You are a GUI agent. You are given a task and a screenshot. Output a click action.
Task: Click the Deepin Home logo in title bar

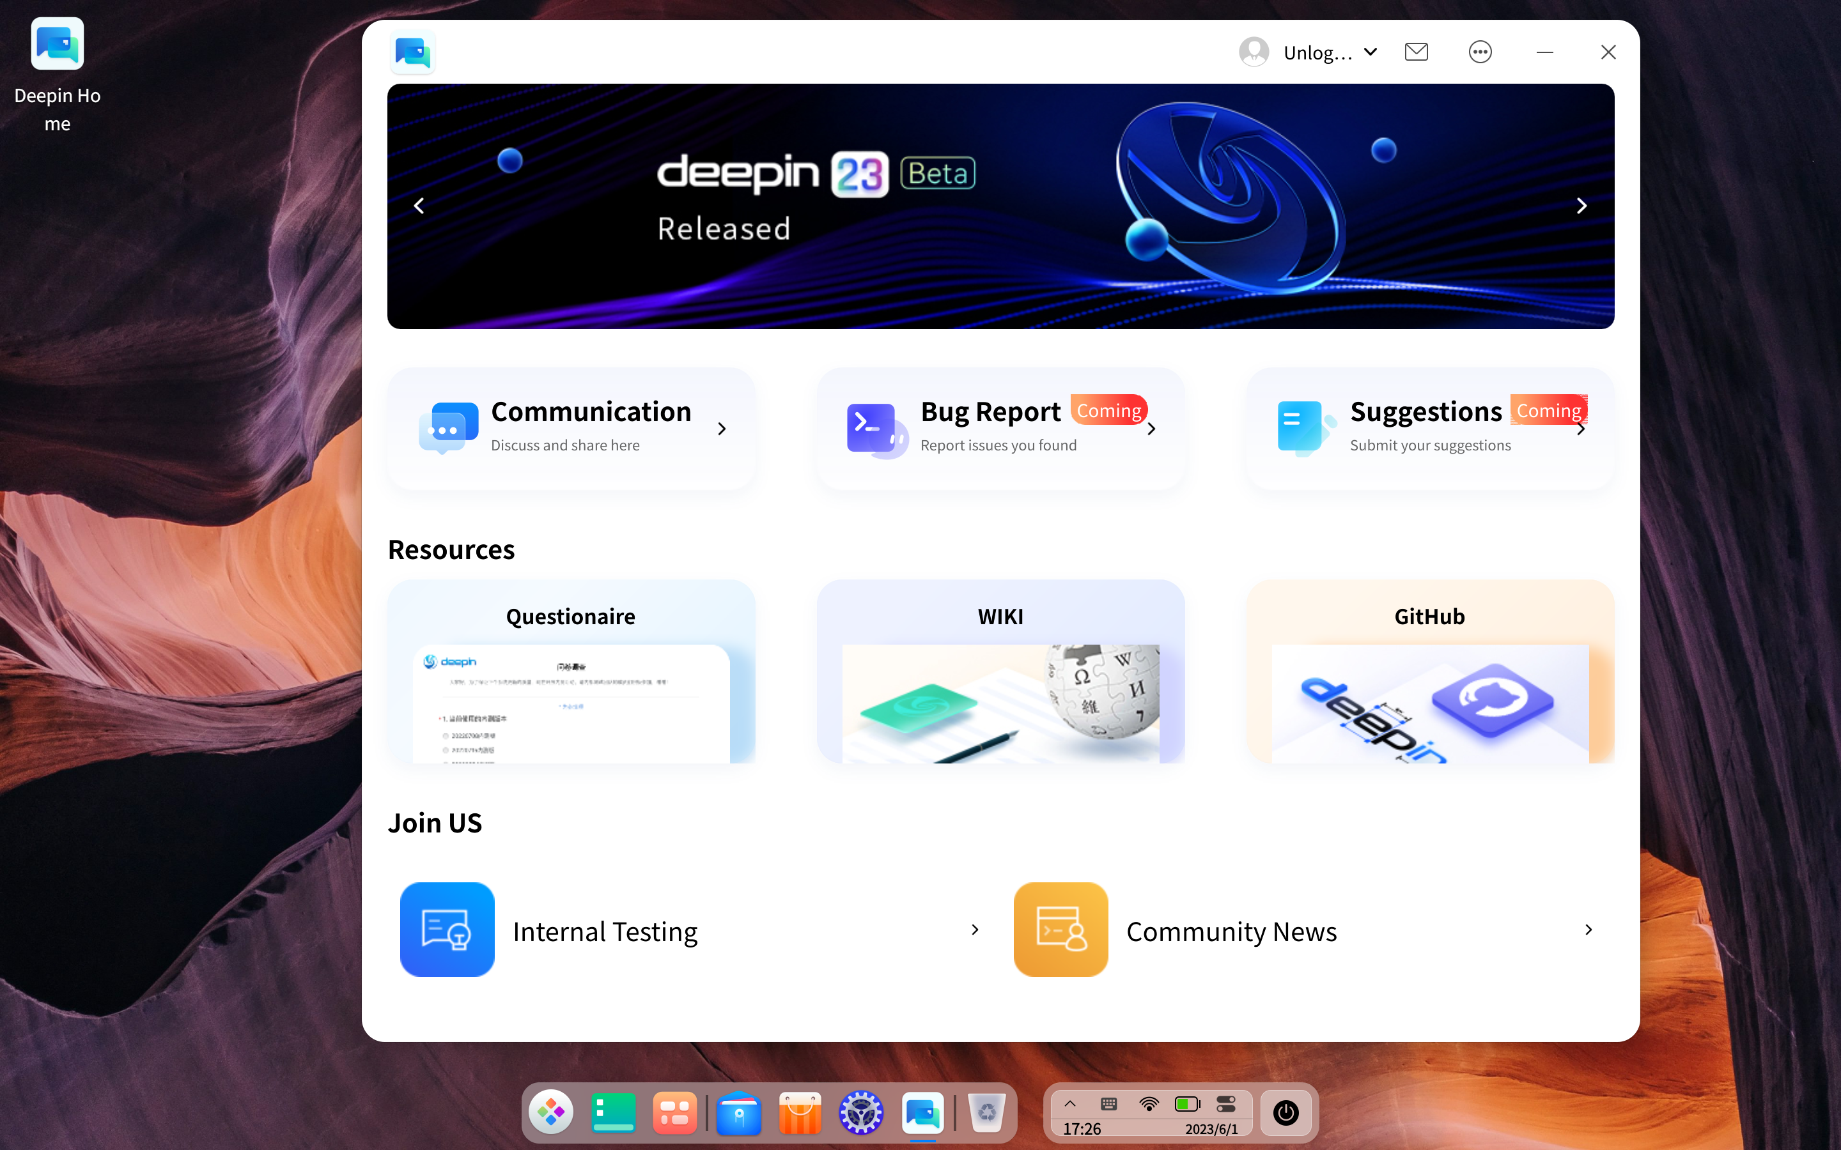412,52
